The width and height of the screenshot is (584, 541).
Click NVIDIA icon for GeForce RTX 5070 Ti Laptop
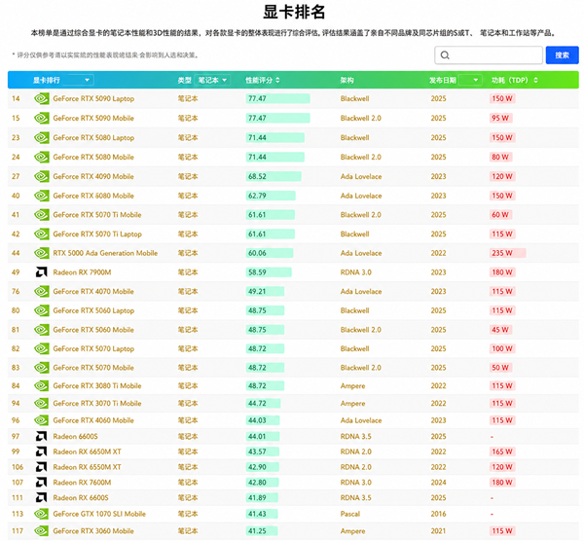click(41, 234)
